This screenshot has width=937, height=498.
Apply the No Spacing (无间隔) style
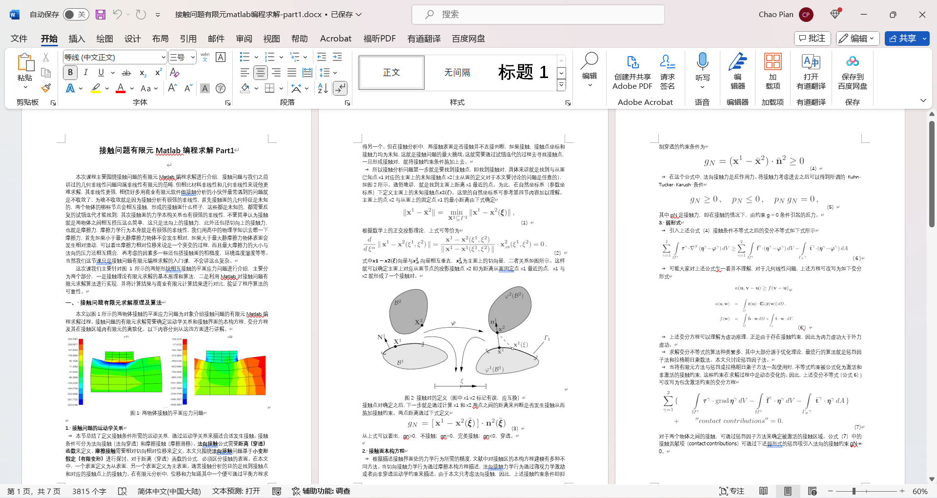coord(457,73)
